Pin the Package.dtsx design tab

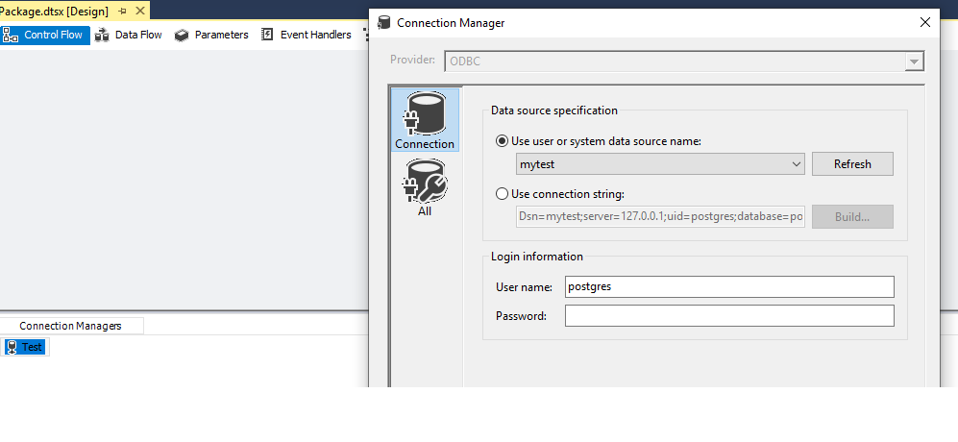(x=122, y=11)
